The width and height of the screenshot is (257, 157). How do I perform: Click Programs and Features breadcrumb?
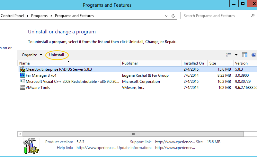coord(74,16)
